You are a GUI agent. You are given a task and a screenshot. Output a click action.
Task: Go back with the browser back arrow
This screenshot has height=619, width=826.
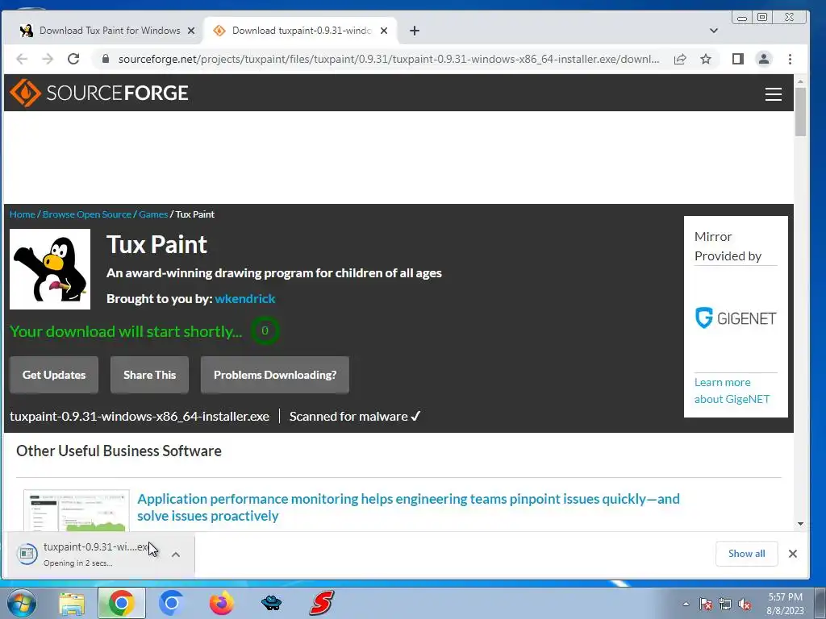[x=22, y=59]
